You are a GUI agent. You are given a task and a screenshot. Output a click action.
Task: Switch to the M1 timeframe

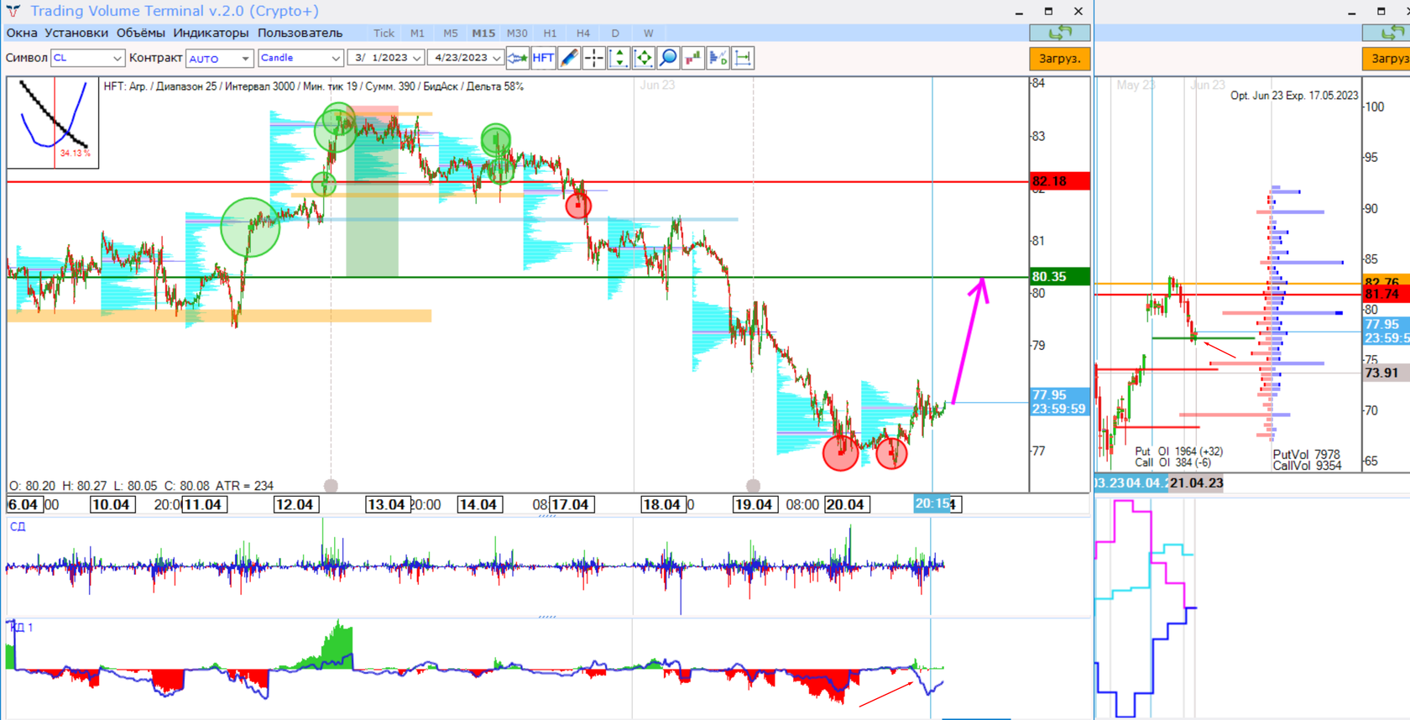pyautogui.click(x=417, y=33)
